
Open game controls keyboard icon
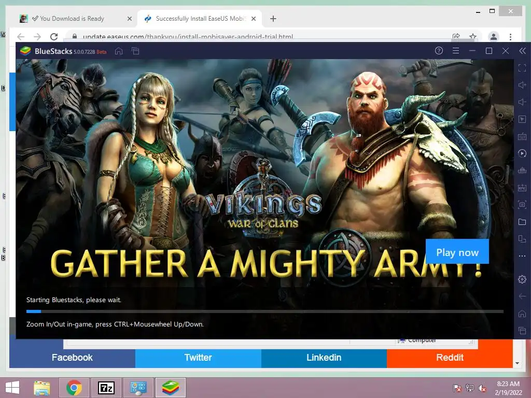click(522, 136)
